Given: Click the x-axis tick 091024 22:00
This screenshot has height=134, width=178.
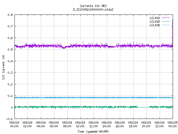Looking at the screenshot, I should coord(159,124).
